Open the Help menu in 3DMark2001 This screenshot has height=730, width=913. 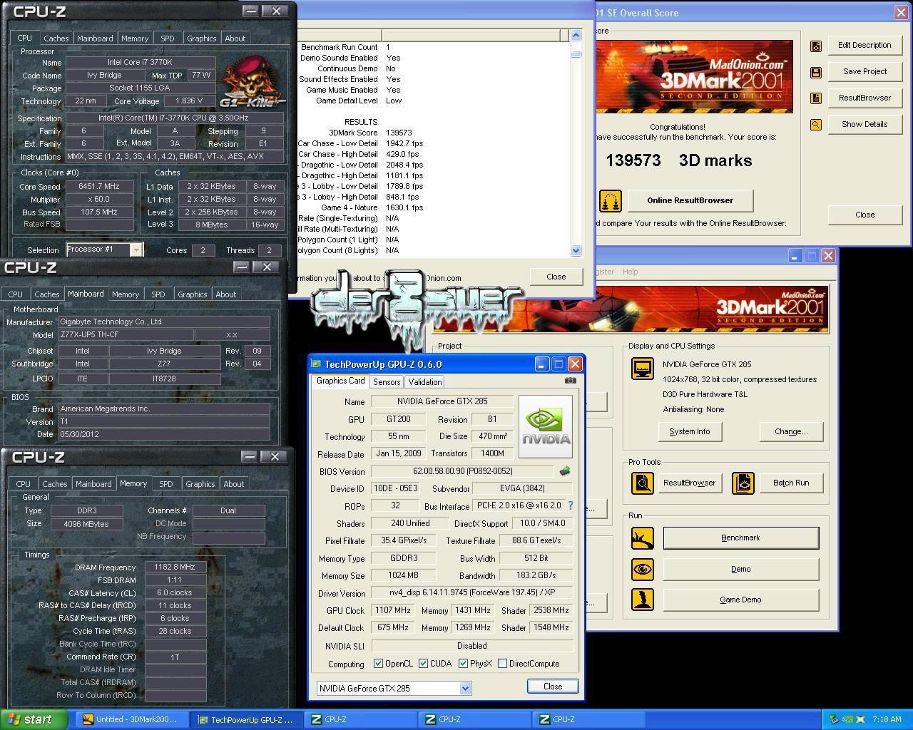630,272
